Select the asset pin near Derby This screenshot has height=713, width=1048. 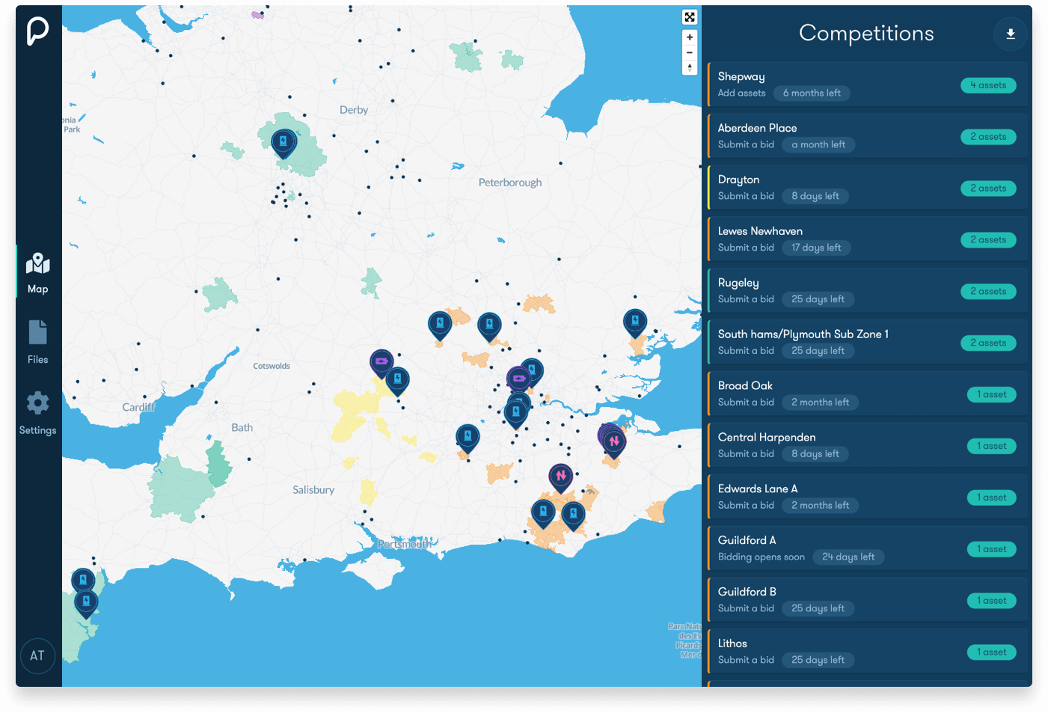pos(284,143)
